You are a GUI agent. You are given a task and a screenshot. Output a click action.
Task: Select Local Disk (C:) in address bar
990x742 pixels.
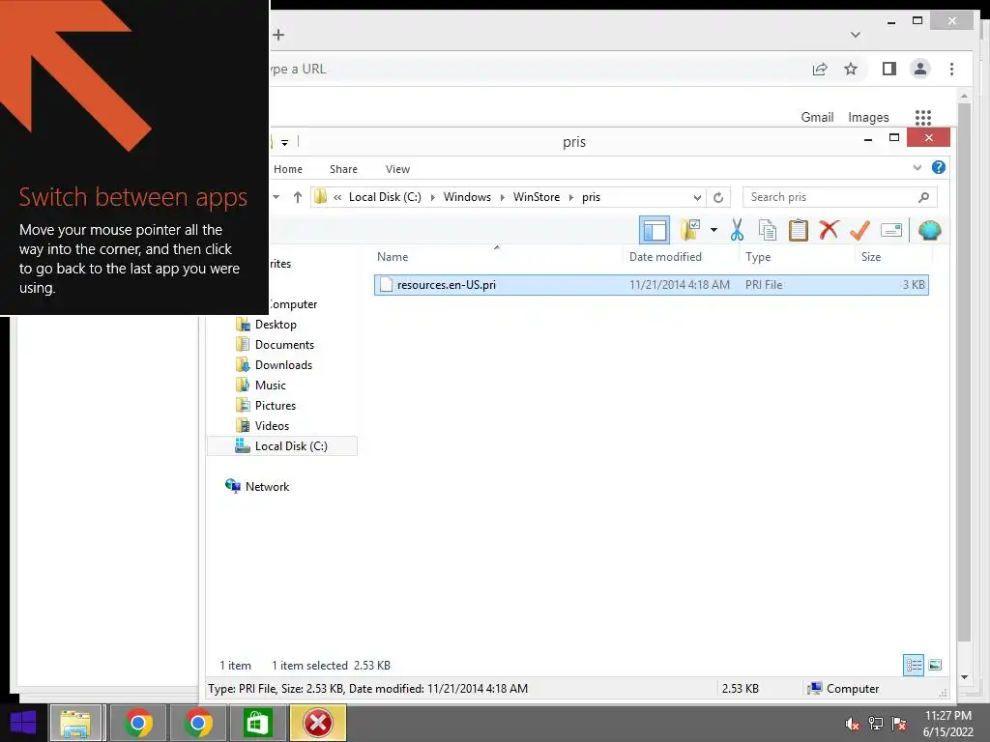(x=385, y=197)
